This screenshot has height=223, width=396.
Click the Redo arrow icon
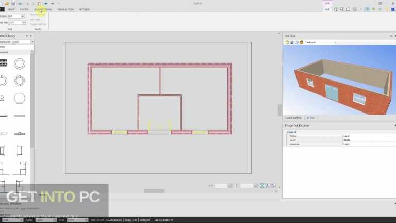point(52,4)
